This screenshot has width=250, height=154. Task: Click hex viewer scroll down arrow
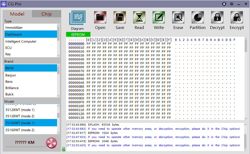point(246,119)
